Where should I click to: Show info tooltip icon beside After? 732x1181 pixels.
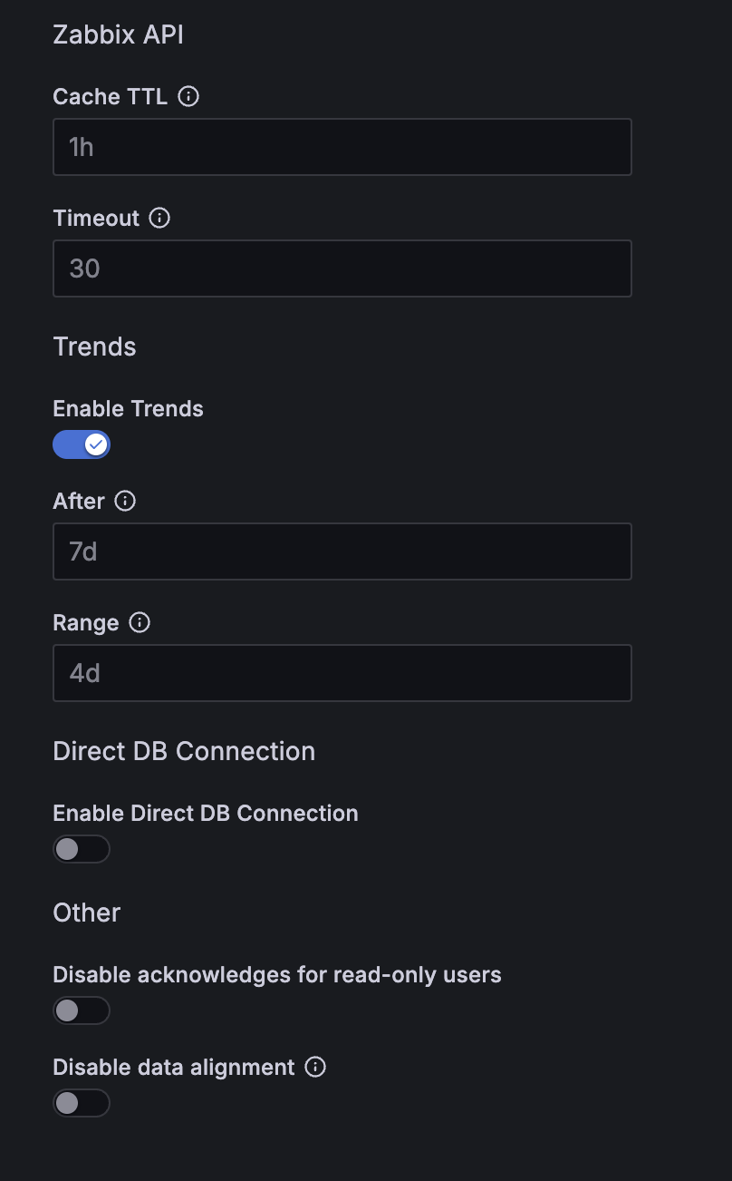coord(126,501)
